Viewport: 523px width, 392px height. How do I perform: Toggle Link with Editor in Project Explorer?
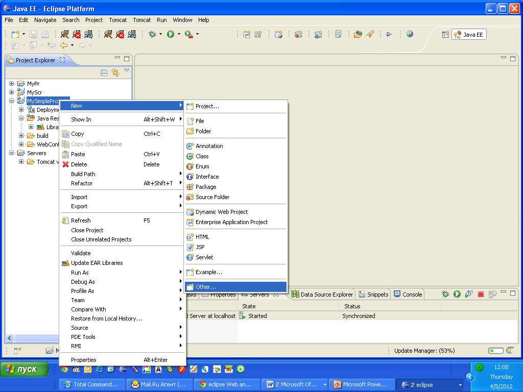tap(115, 72)
